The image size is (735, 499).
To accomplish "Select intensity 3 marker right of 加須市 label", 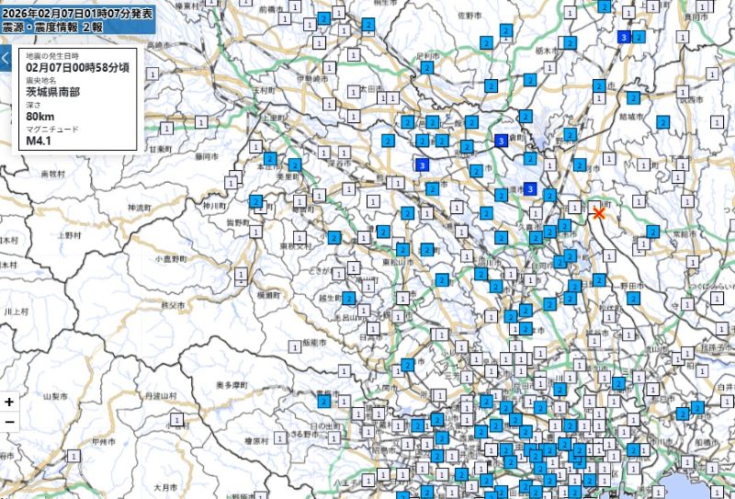I will [x=530, y=189].
